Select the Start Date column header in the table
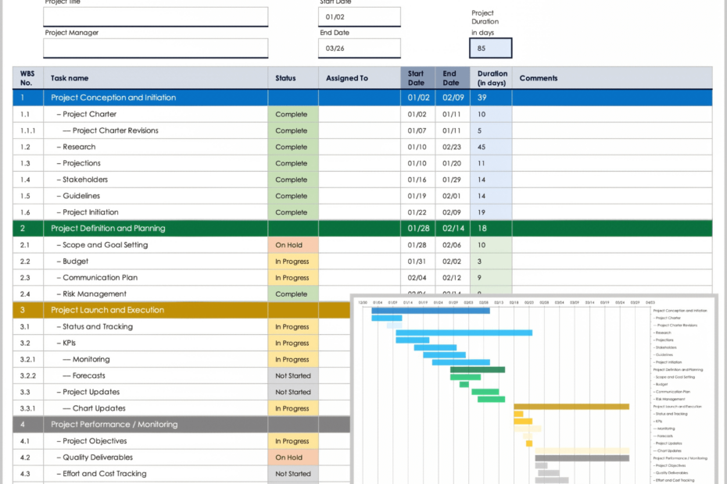 [417, 78]
